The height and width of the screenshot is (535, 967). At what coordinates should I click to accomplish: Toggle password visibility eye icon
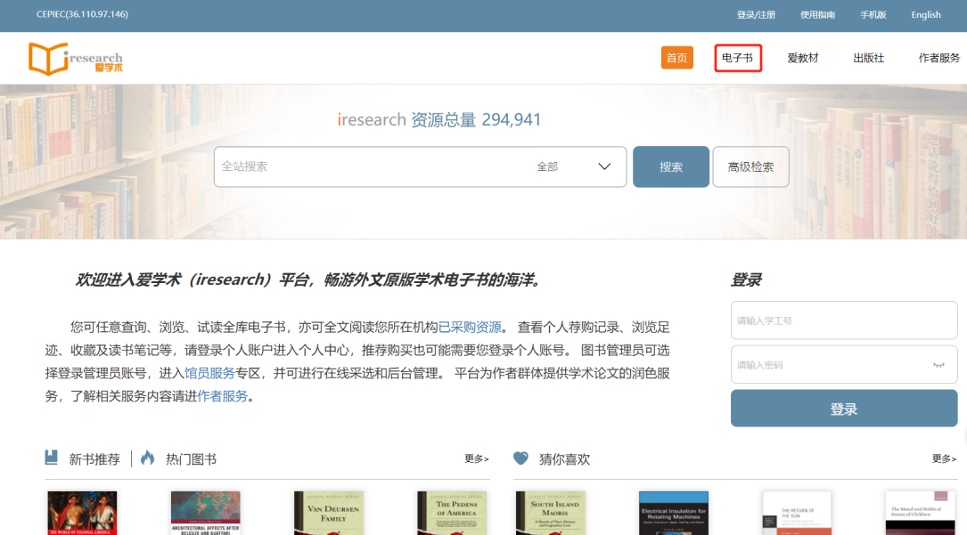938,365
